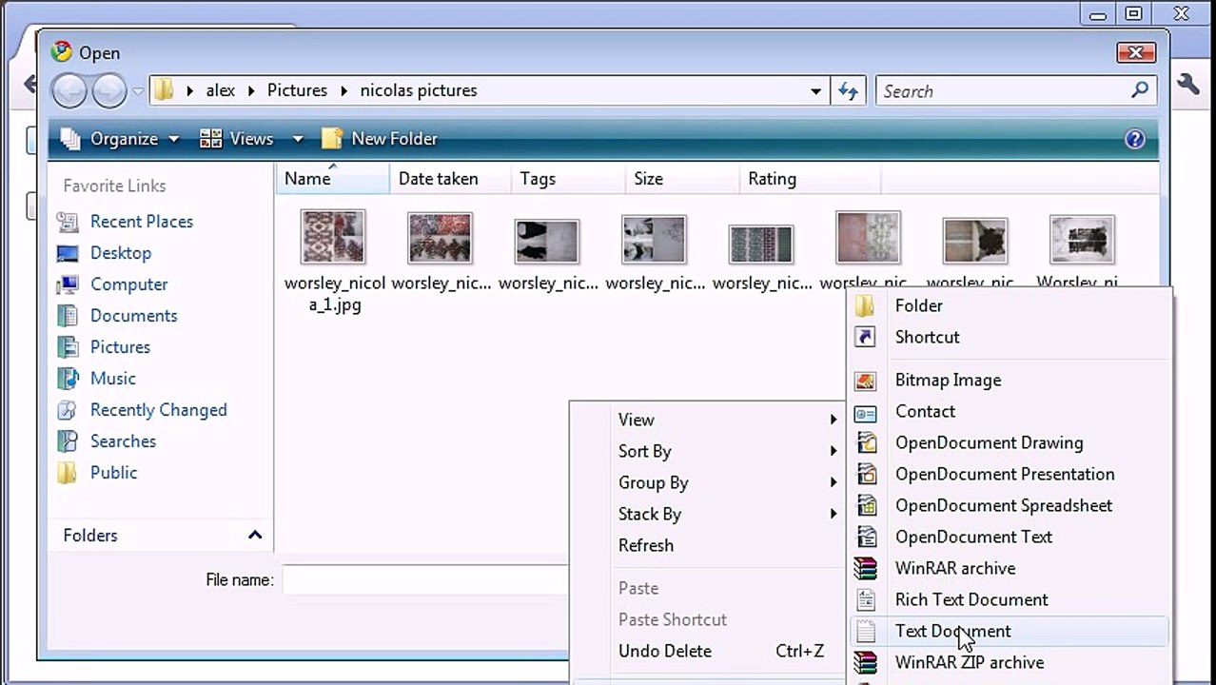Choose Undo Delete in context menu
This screenshot has width=1216, height=685.
[x=708, y=652]
